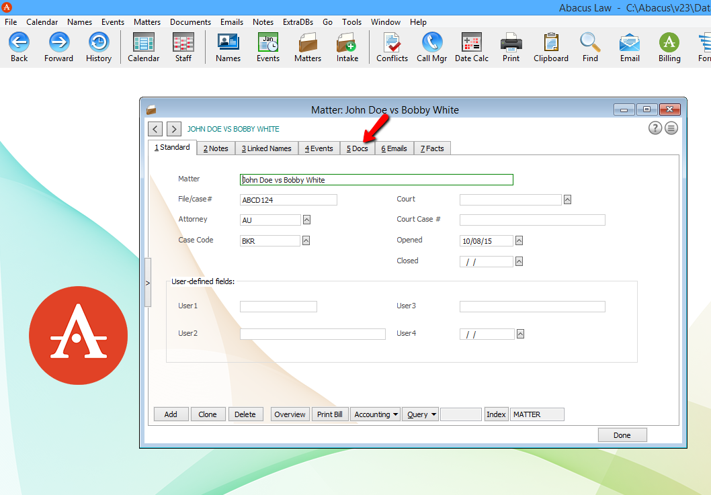
Task: Open the Matters toolbar icon
Action: 307,42
